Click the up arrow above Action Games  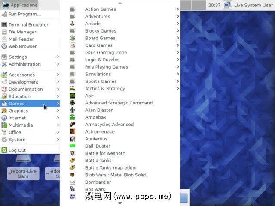click(120, 3)
